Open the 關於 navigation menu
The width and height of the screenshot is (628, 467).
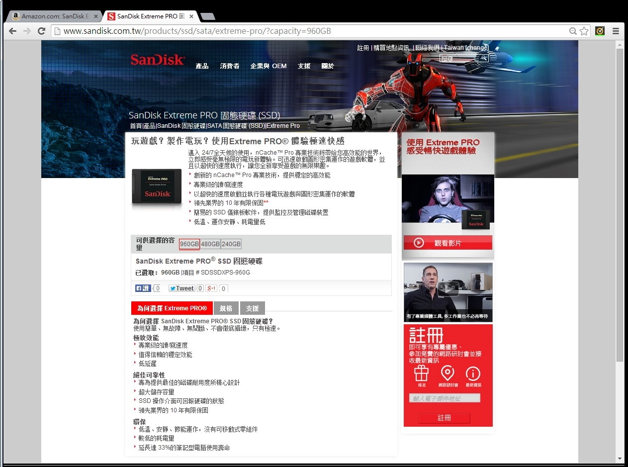click(x=328, y=66)
